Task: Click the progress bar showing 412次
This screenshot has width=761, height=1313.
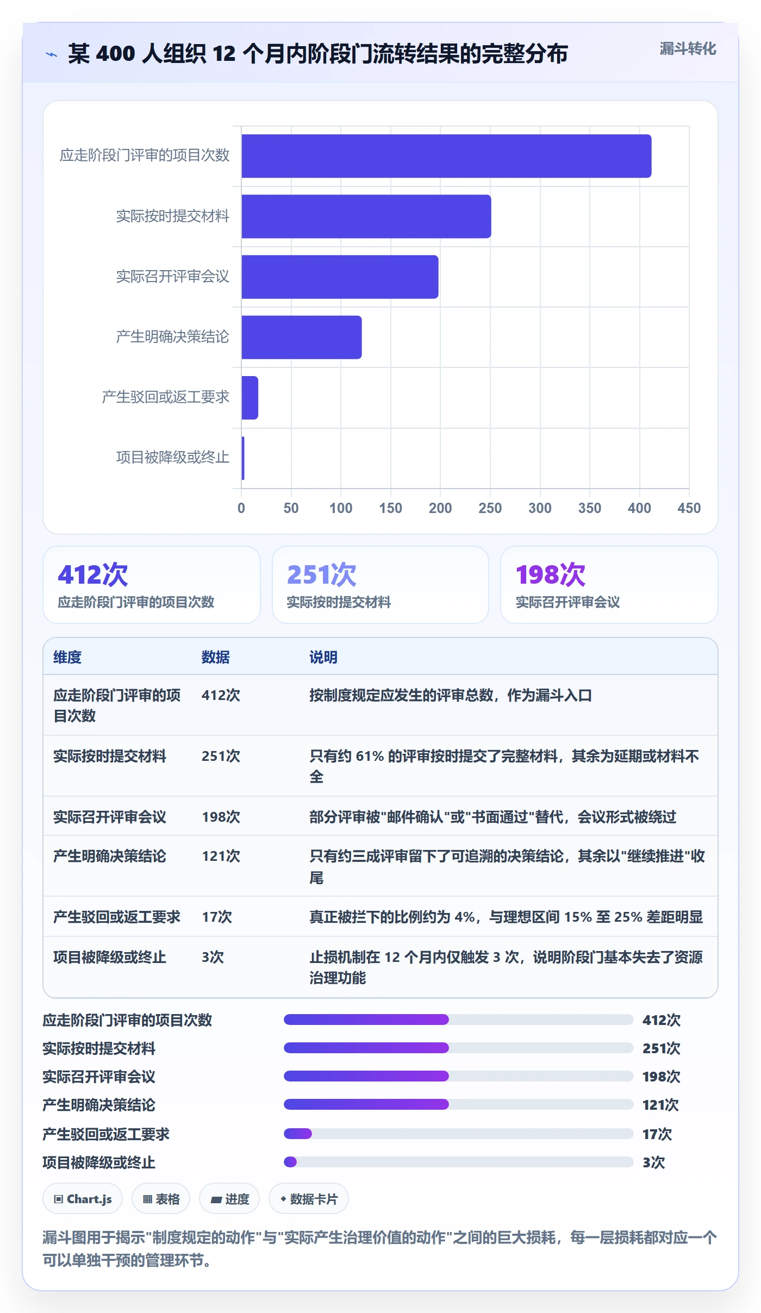Action: pos(458,1020)
